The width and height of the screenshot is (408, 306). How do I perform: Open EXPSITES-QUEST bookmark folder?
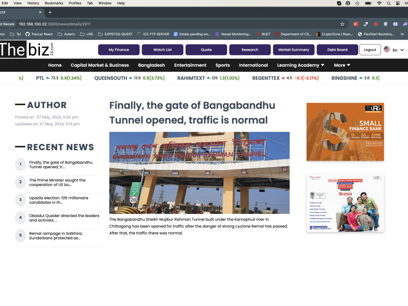pos(115,34)
